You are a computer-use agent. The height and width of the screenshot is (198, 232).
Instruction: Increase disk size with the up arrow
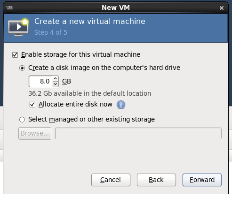tap(55, 79)
